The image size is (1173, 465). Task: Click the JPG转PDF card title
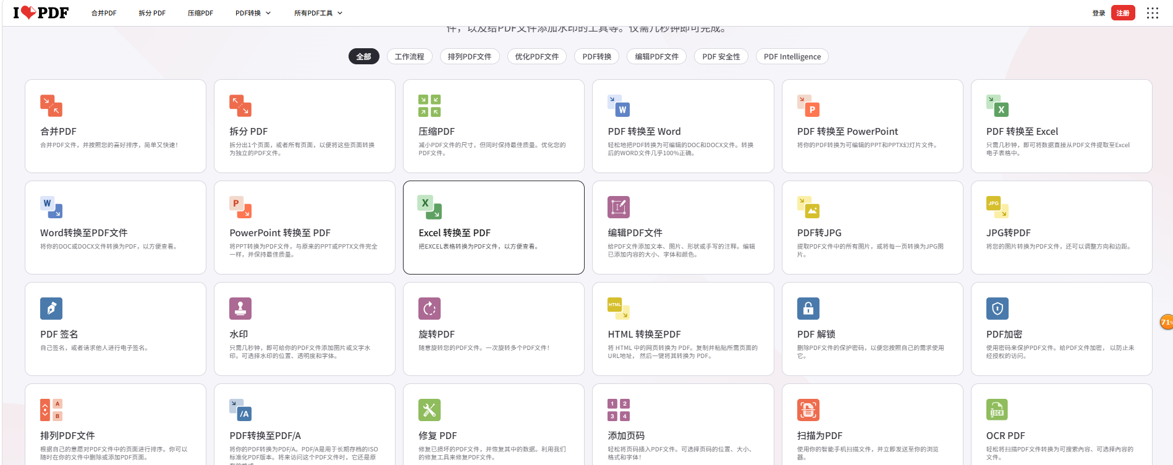point(1008,233)
